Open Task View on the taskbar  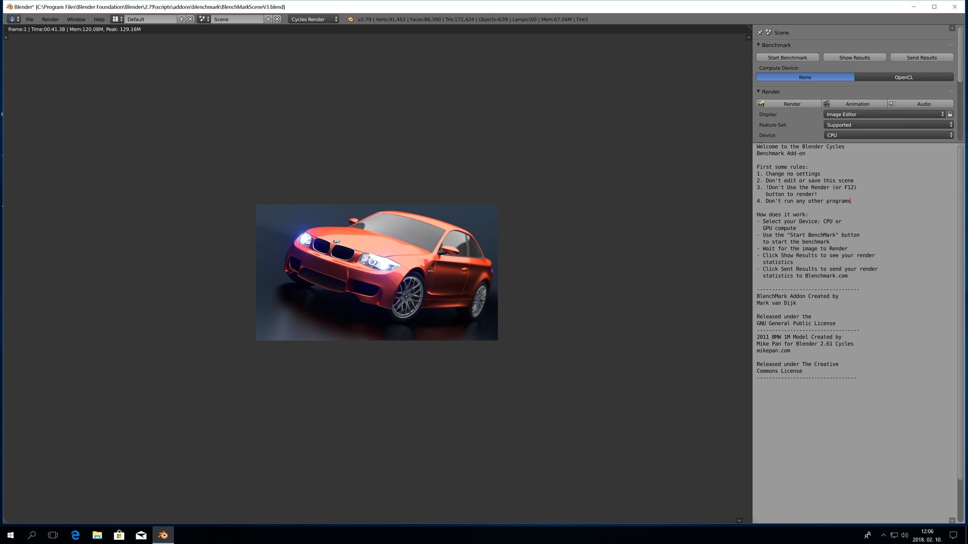point(53,535)
